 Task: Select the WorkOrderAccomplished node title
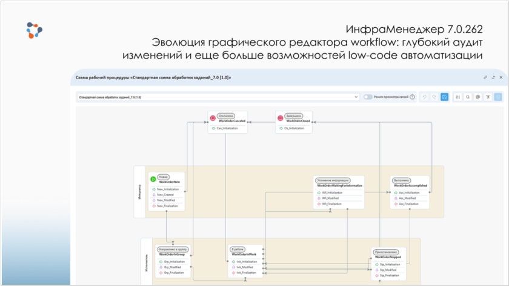click(x=411, y=186)
